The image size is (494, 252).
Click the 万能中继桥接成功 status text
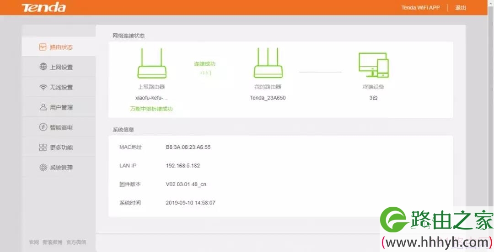[x=151, y=109]
